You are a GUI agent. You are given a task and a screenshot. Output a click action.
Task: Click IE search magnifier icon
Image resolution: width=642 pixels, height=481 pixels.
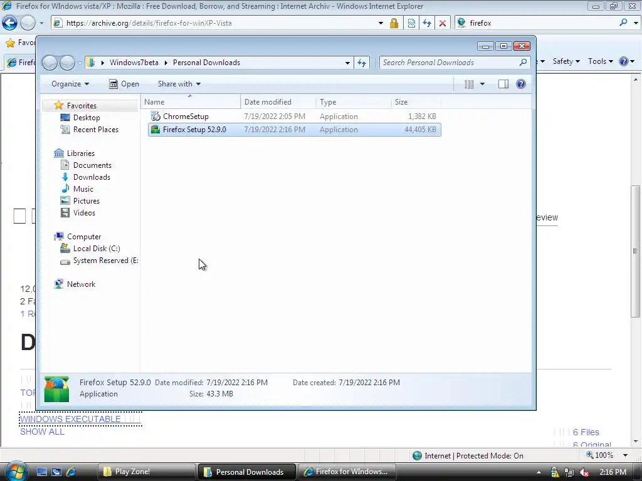[623, 23]
